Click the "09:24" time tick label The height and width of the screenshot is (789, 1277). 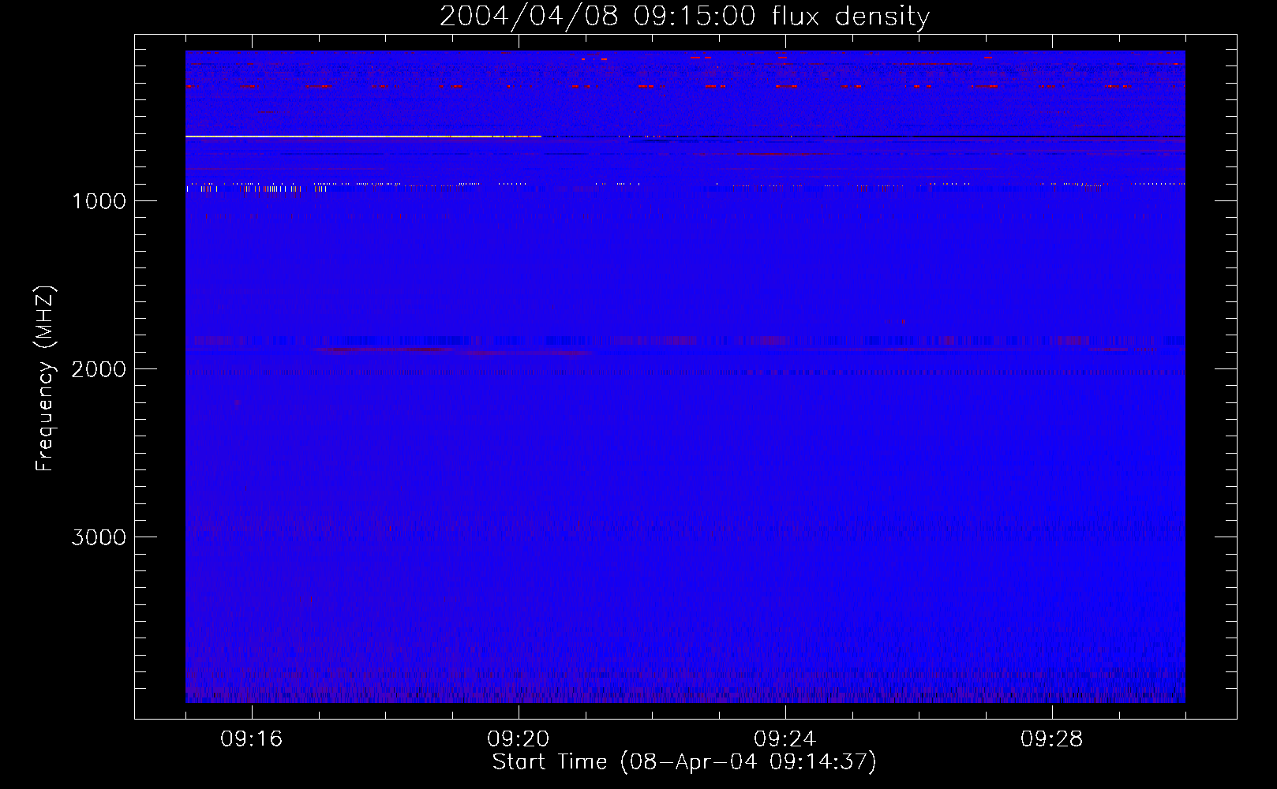pos(785,739)
